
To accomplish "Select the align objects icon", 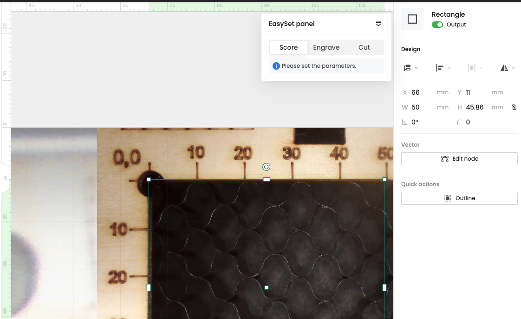I will tap(440, 68).
